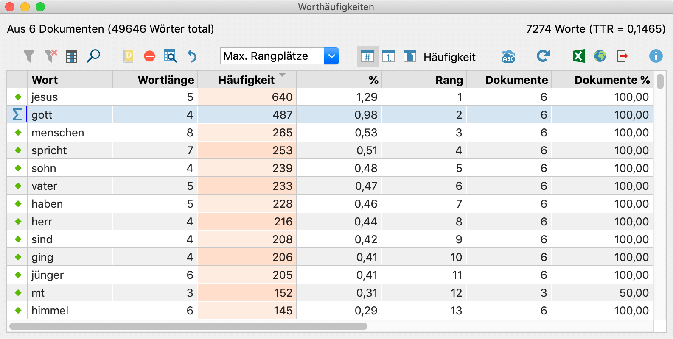The height and width of the screenshot is (339, 673).
Task: Open the column selection table icon
Action: 72,56
